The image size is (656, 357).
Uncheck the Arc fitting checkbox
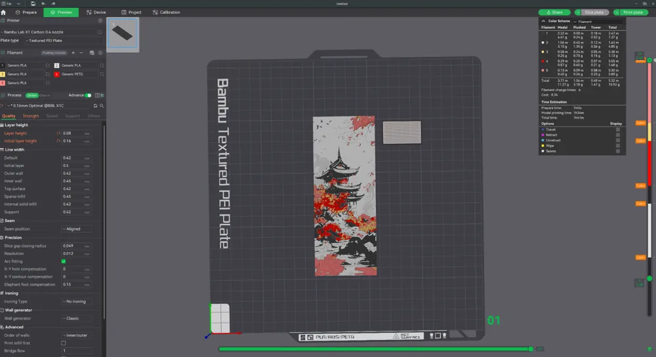[x=64, y=261]
